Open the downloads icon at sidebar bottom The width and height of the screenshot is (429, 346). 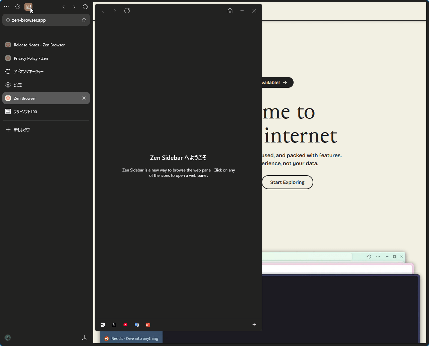pyautogui.click(x=85, y=338)
